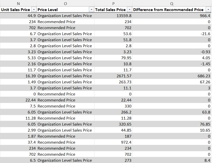Select the Difference from Recommended Price header cell
Image resolution: width=212 pixels, height=163 pixels.
172,10
